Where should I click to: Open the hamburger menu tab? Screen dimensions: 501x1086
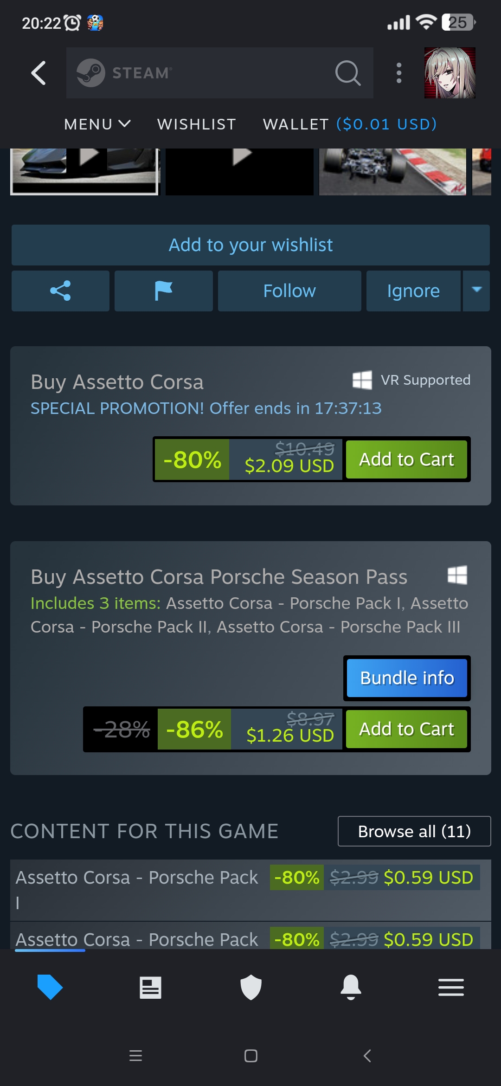click(451, 987)
